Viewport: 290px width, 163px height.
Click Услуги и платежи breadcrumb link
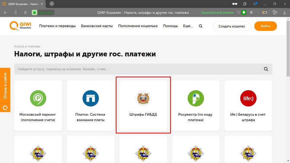click(x=27, y=46)
